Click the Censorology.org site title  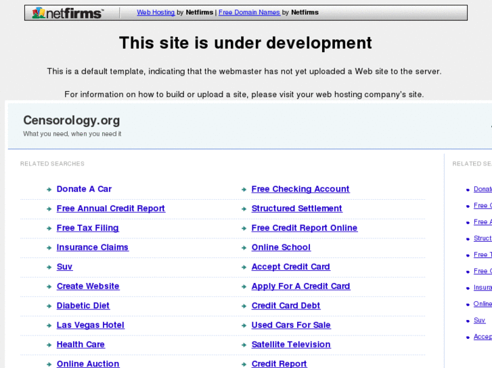[x=72, y=120]
